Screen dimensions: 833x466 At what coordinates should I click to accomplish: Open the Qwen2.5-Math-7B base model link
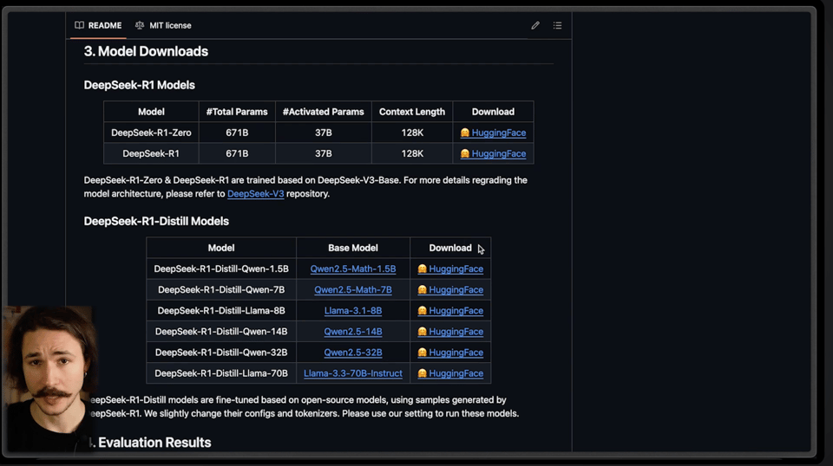[353, 290]
